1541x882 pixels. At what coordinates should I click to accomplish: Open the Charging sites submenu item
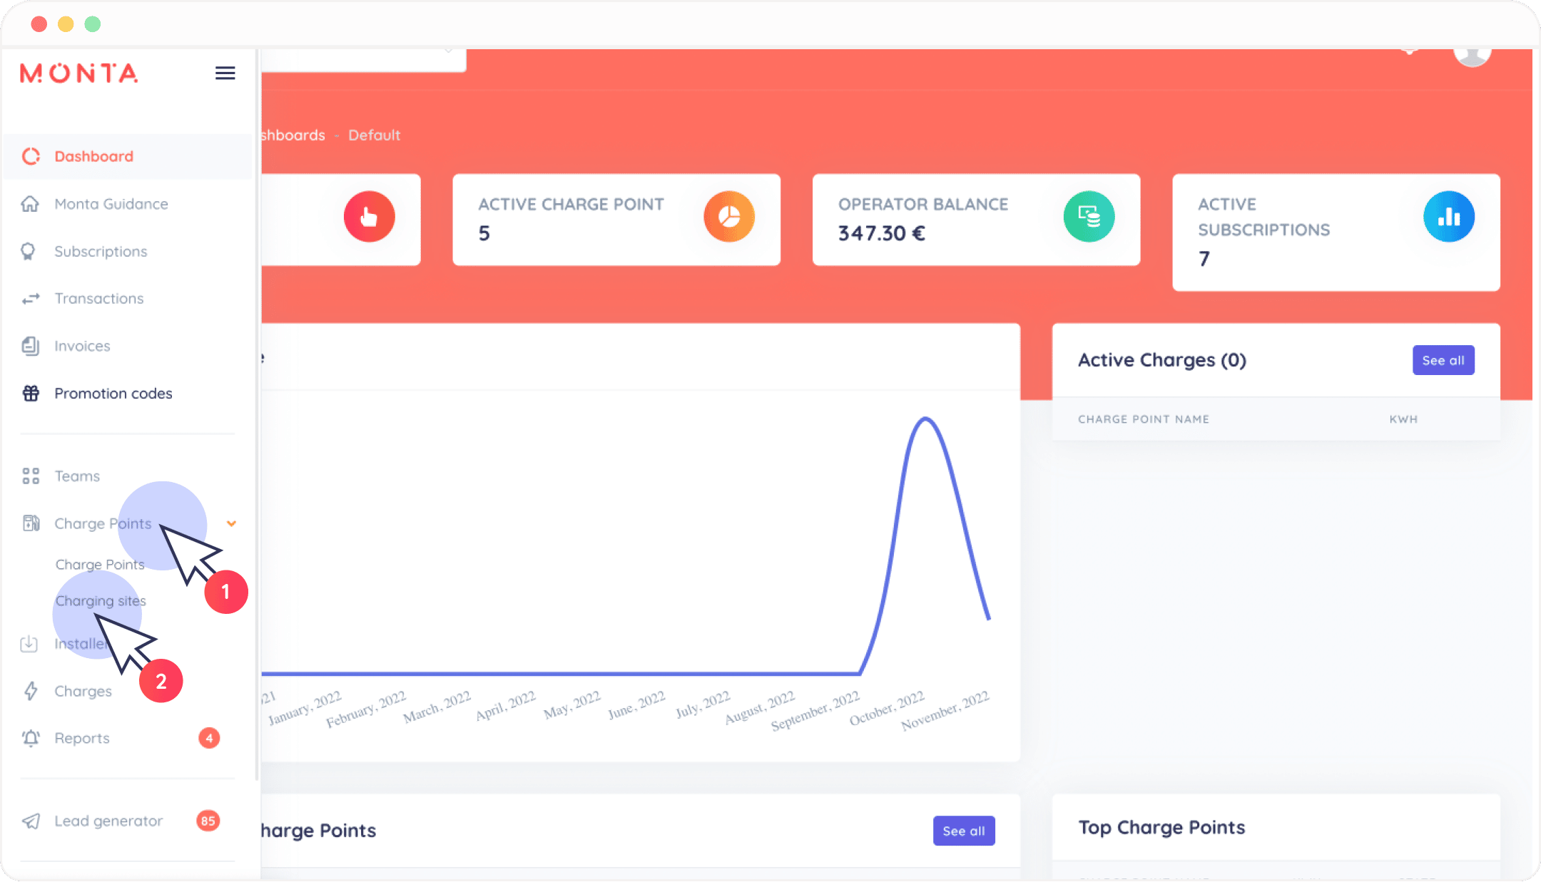(101, 601)
